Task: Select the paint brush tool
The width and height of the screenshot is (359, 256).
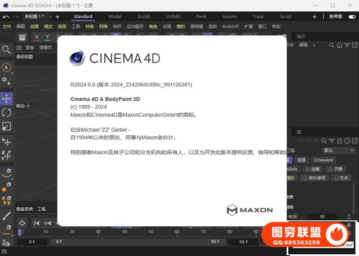Action: (7, 215)
